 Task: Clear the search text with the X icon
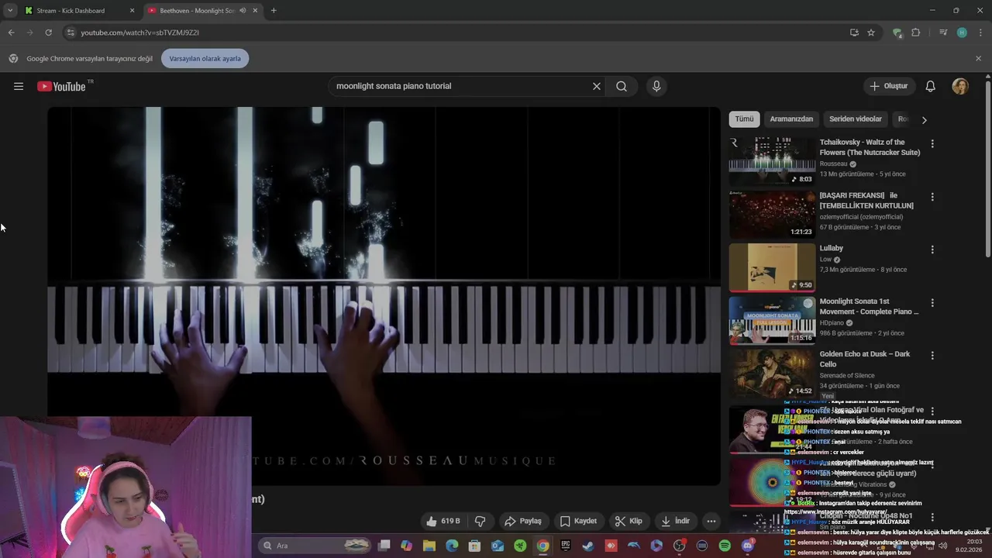(x=597, y=86)
